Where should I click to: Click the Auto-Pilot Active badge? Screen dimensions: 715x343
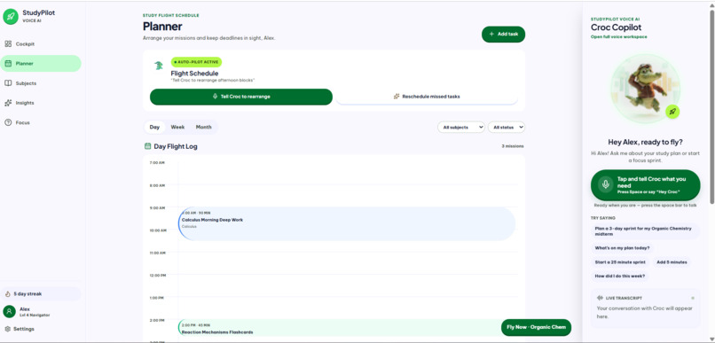[x=197, y=62]
